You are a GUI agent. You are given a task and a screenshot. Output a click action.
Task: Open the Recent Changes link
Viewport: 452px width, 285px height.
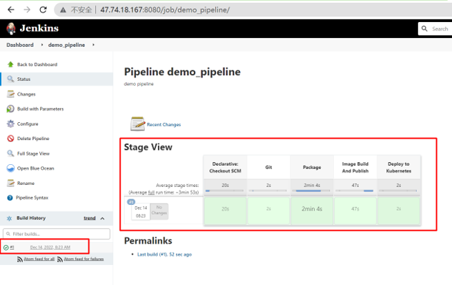(x=164, y=125)
